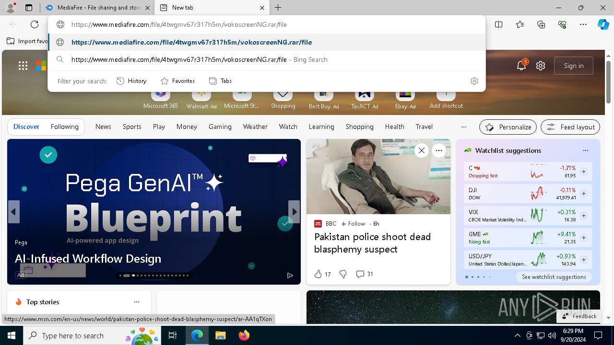This screenshot has width=614, height=345.
Task: Open the Weather category
Action: 255,127
